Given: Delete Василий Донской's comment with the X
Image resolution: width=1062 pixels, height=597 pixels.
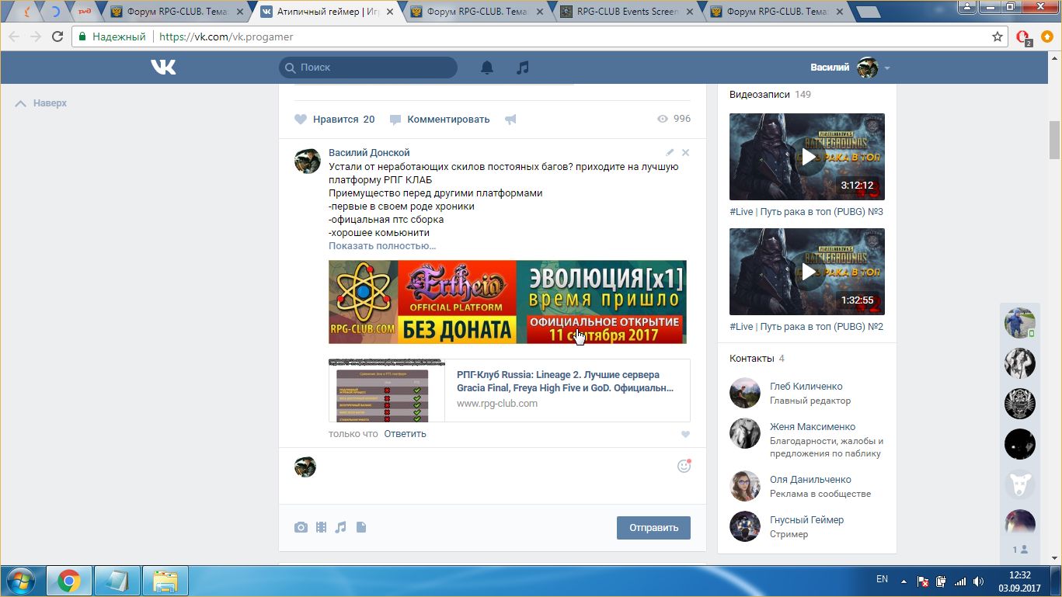Looking at the screenshot, I should click(685, 152).
